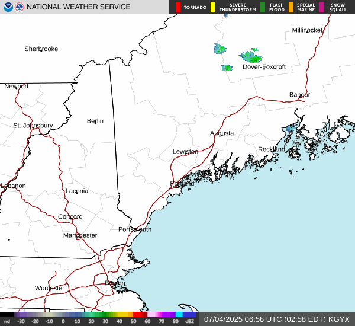Click the Dover-Foxcroft city label
The width and height of the screenshot is (355, 326).
264,67
